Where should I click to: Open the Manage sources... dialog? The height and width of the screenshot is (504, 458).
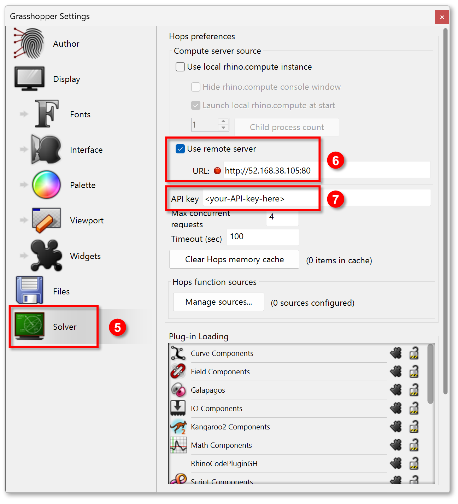click(219, 302)
